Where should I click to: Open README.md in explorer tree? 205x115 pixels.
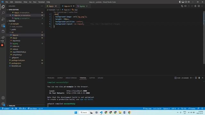pyautogui.click(x=16, y=66)
